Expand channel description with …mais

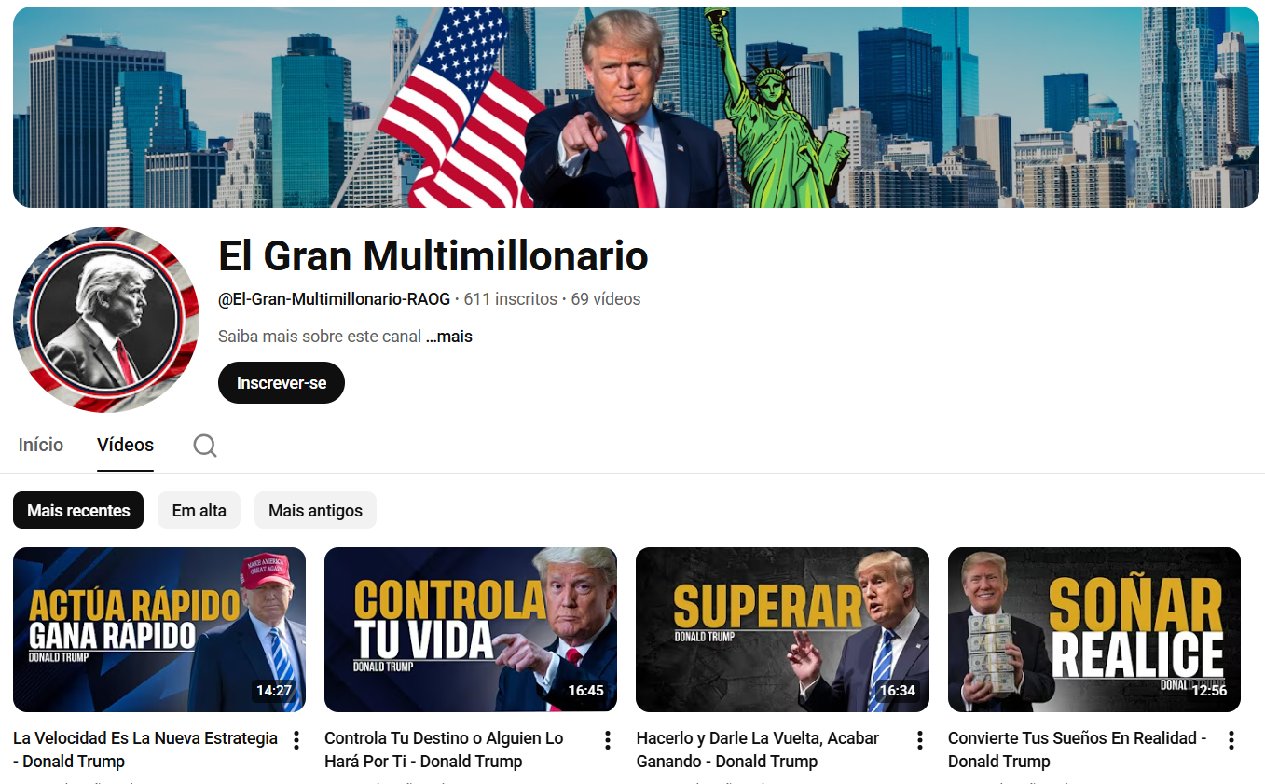pyautogui.click(x=449, y=337)
